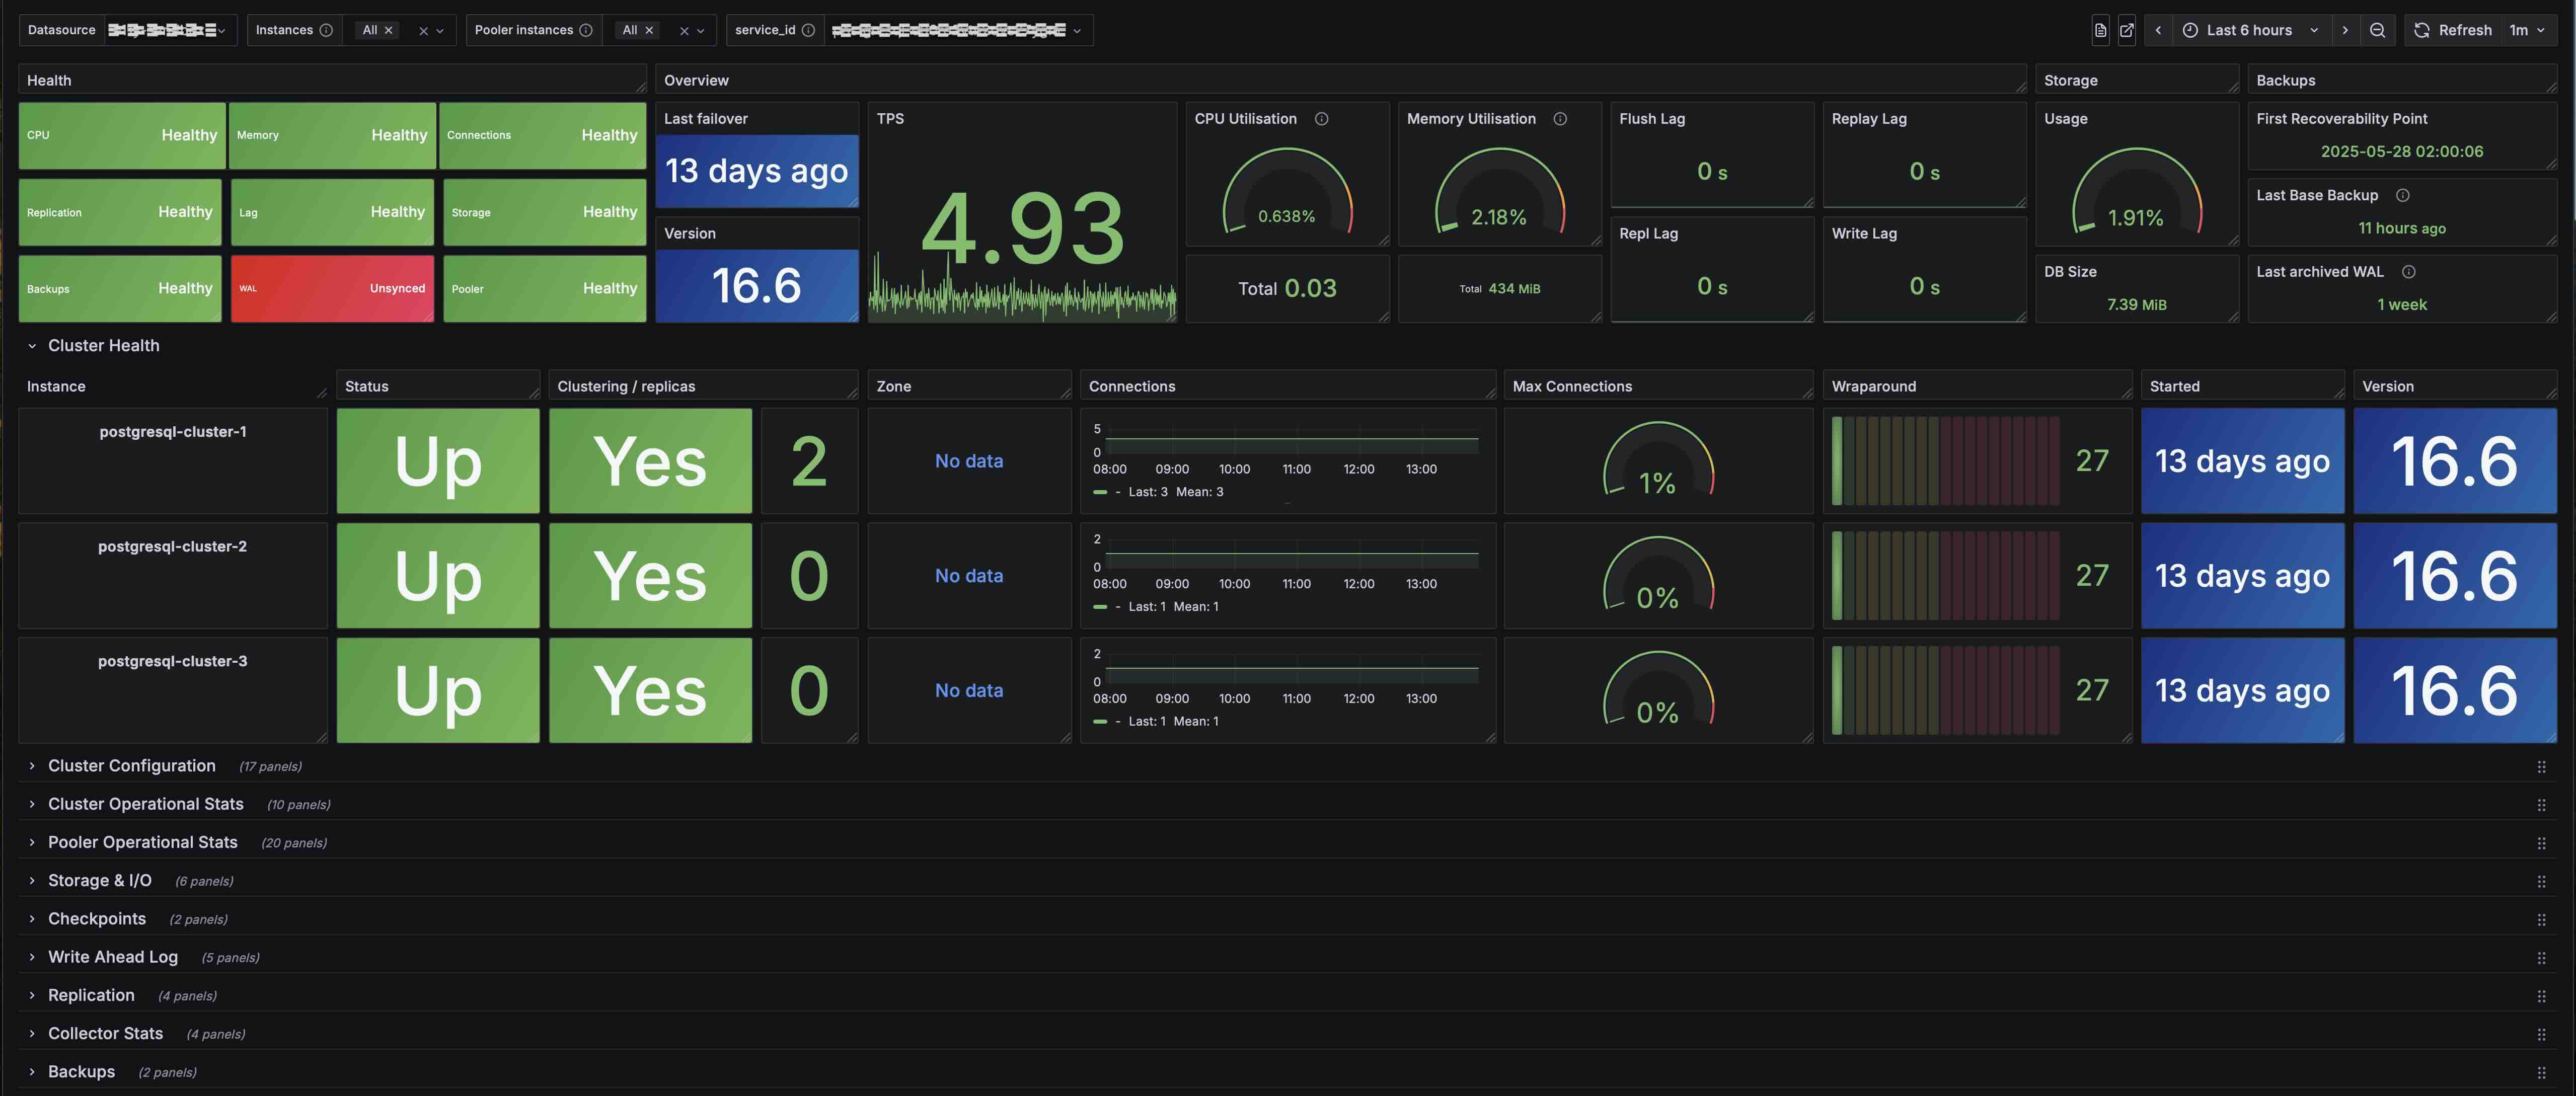Click the refresh dashboard icon
The image size is (2576, 1096).
[x=2422, y=30]
